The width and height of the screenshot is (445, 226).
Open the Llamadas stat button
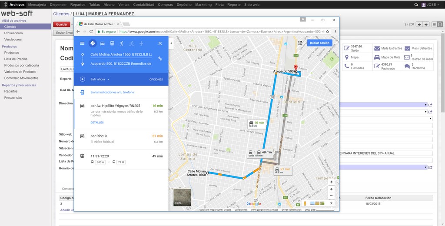click(x=357, y=66)
